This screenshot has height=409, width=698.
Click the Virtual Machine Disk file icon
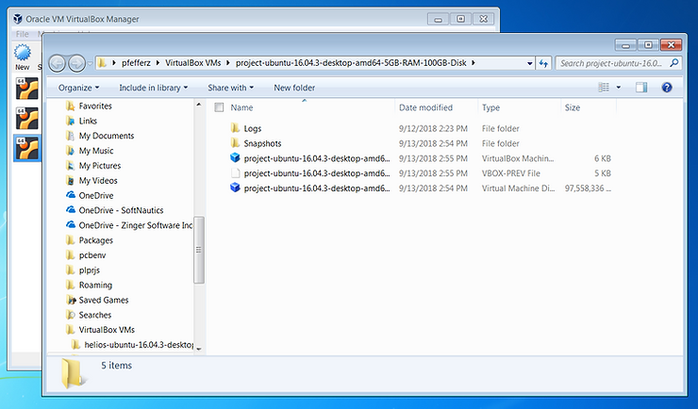point(235,188)
